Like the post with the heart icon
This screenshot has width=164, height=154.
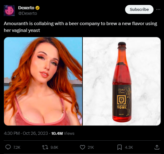point(82,147)
